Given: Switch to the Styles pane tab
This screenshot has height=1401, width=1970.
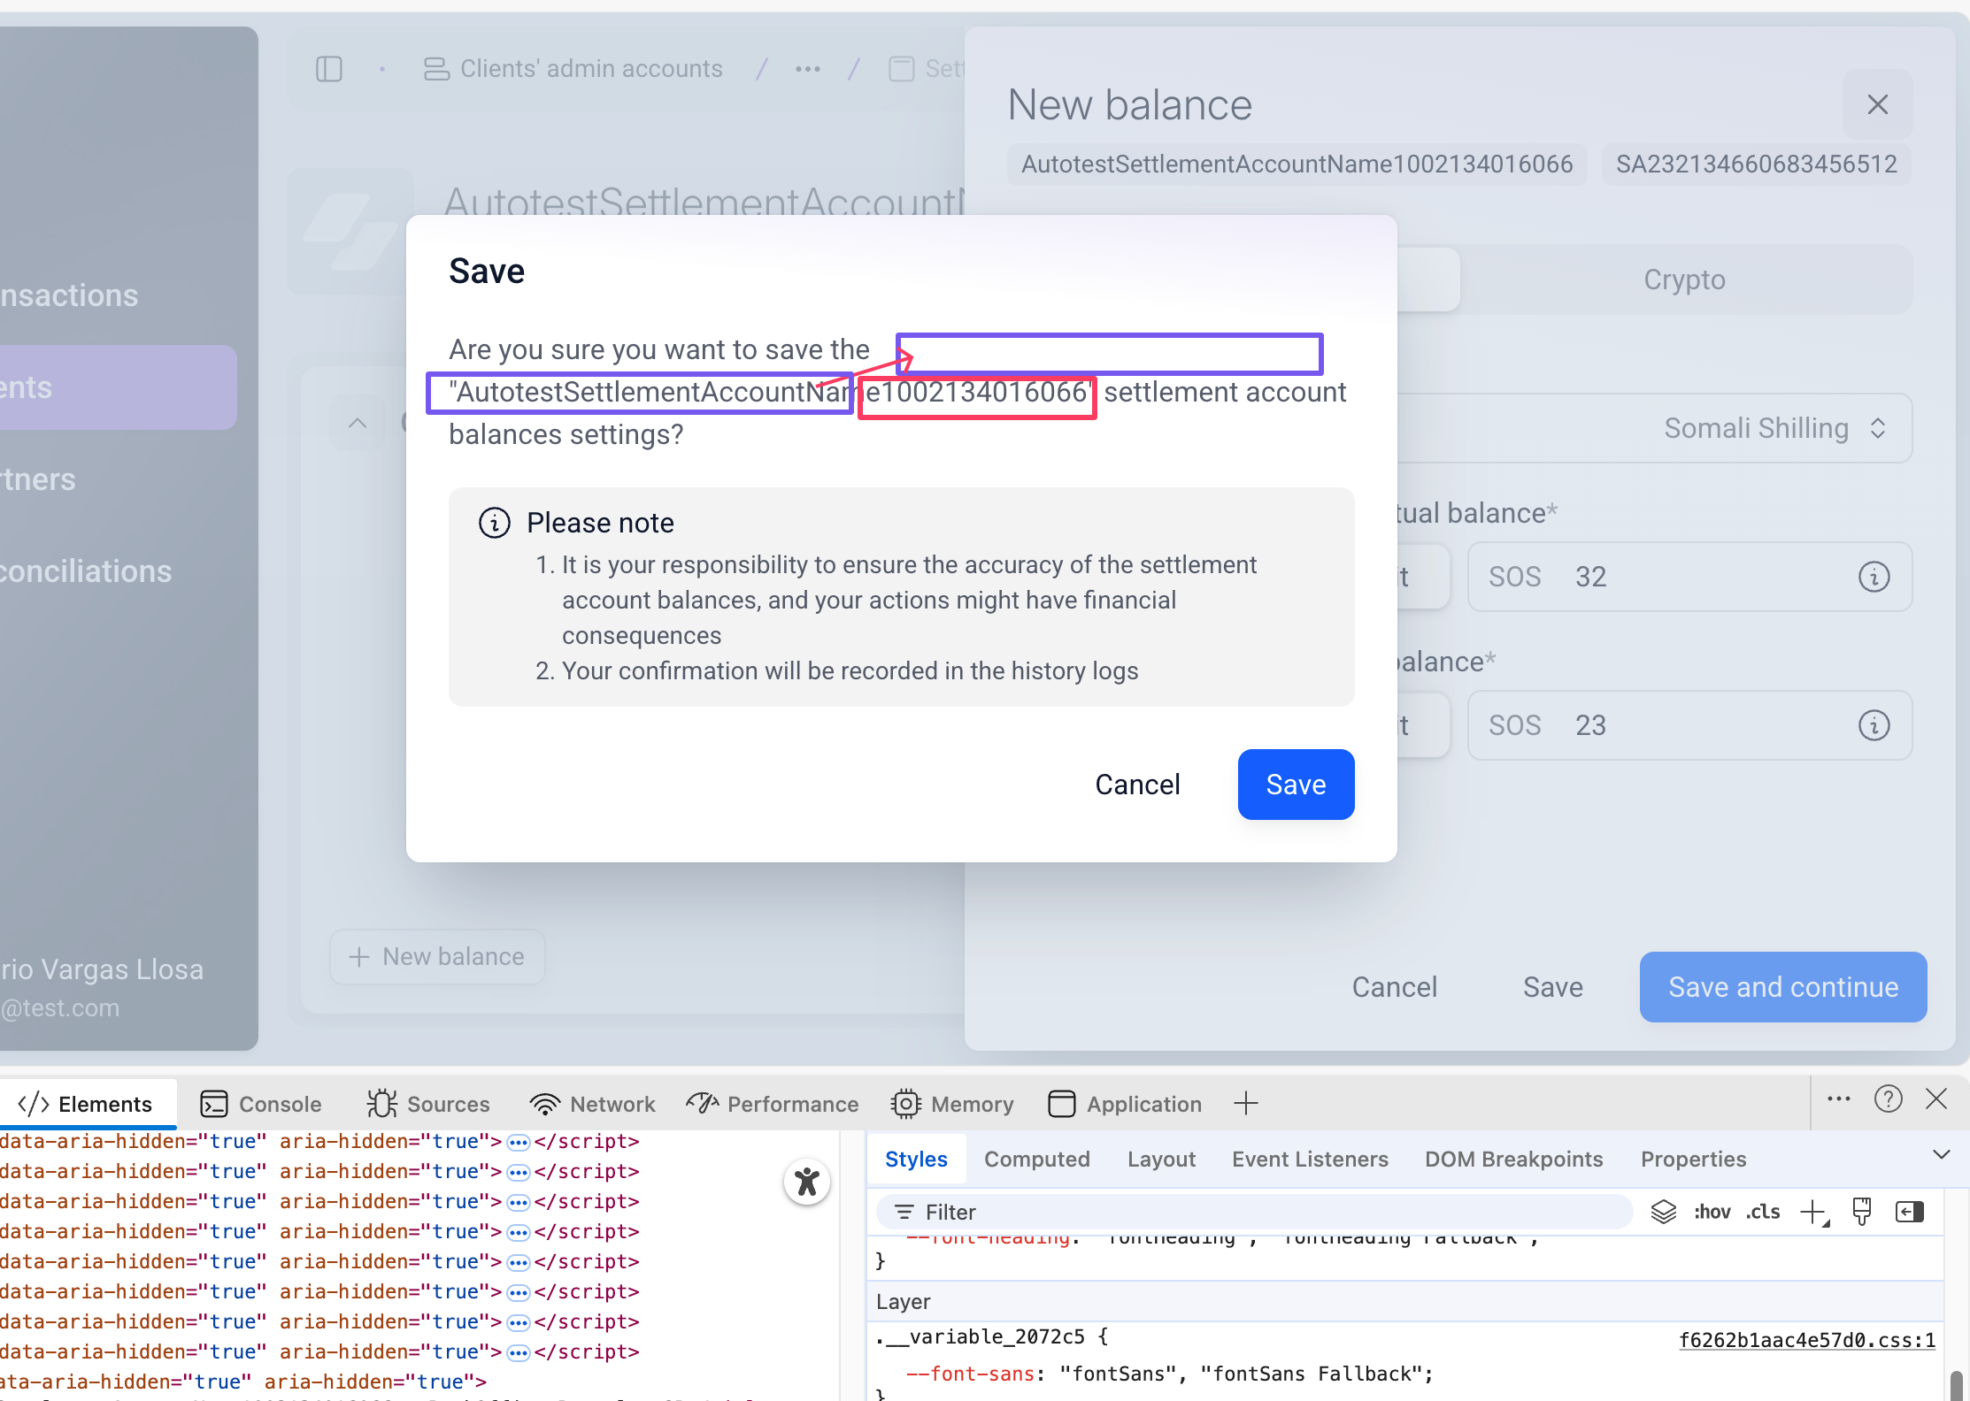Looking at the screenshot, I should (916, 1159).
